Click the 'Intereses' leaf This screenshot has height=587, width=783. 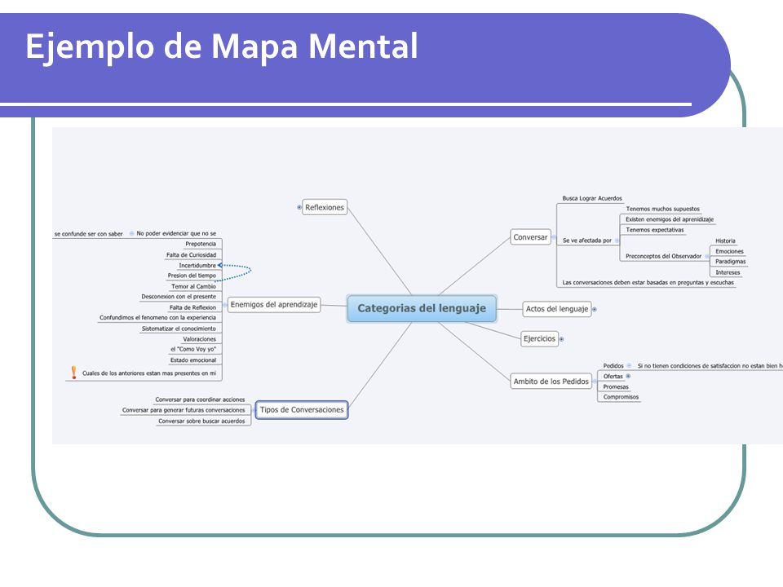coord(728,272)
